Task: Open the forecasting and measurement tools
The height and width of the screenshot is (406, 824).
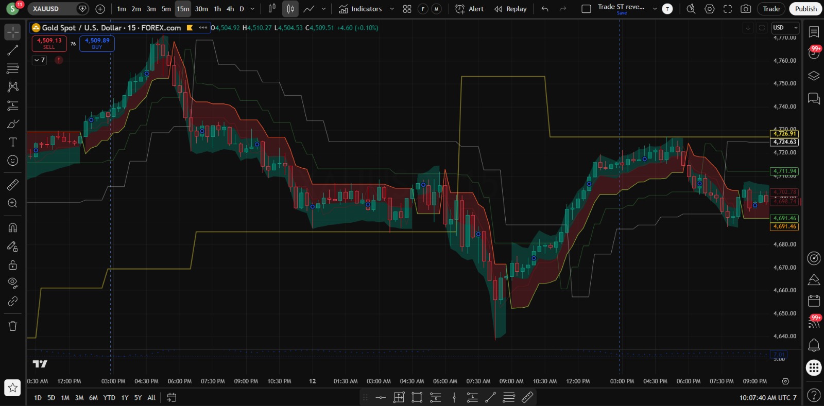Action: click(13, 105)
